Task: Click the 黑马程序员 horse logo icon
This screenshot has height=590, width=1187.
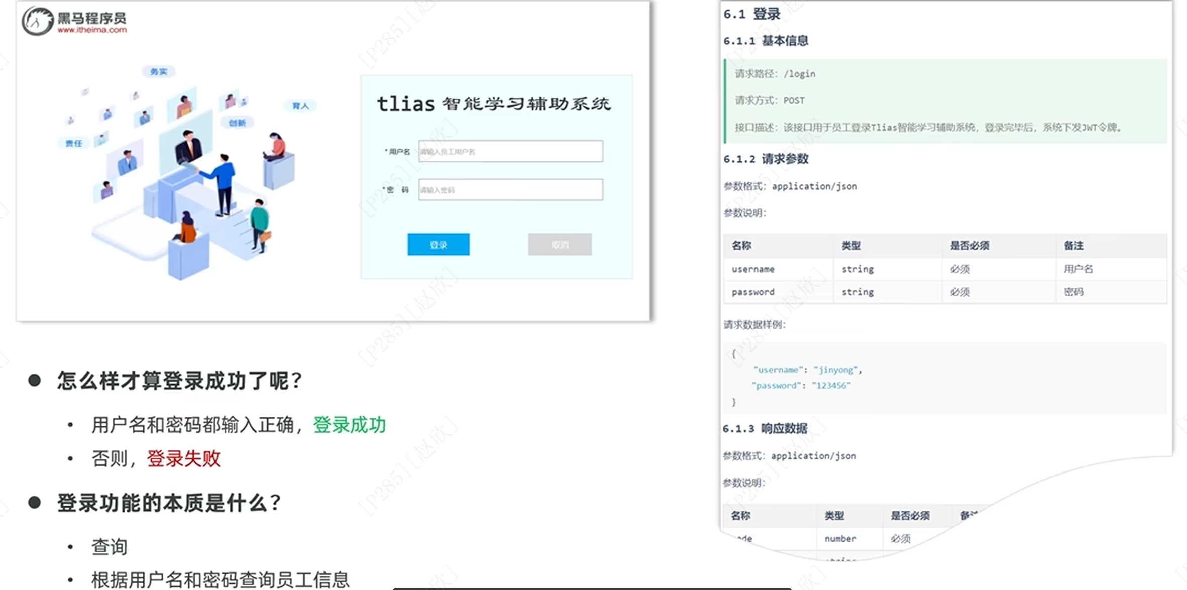Action: [x=37, y=21]
